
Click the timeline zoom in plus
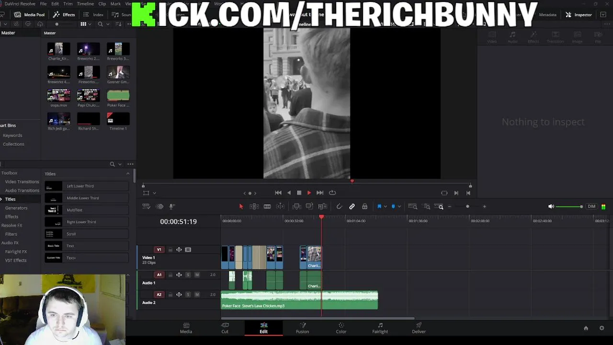pyautogui.click(x=484, y=207)
